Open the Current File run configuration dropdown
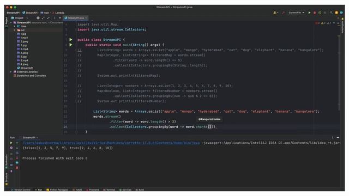 [x=296, y=13]
